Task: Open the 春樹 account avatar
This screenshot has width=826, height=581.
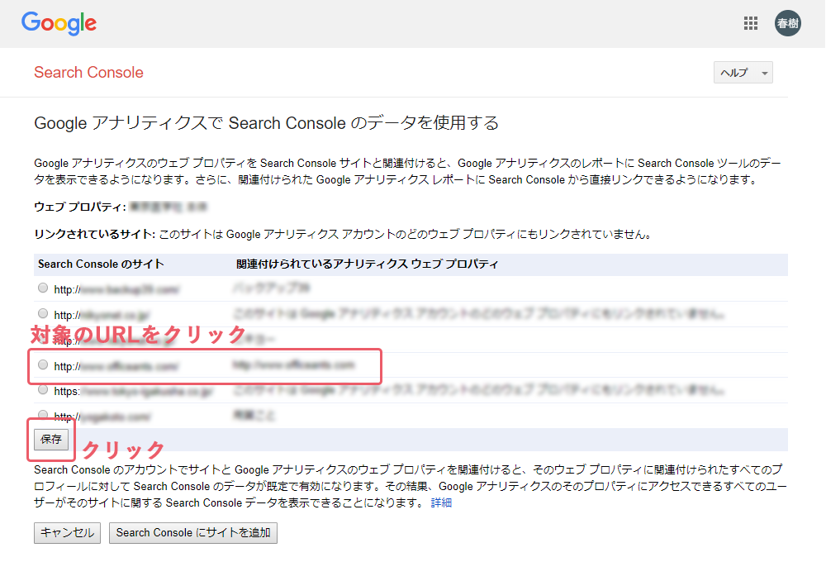Action: click(788, 23)
